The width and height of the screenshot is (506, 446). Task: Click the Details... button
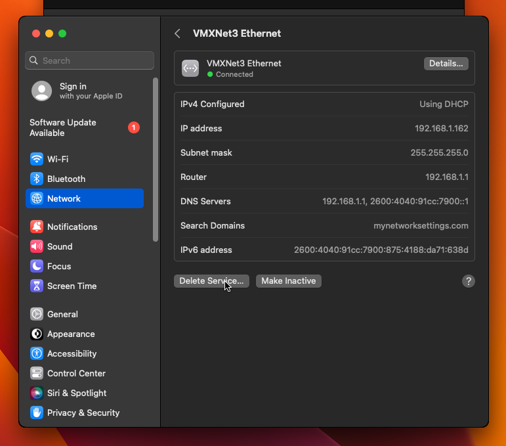[x=446, y=64]
